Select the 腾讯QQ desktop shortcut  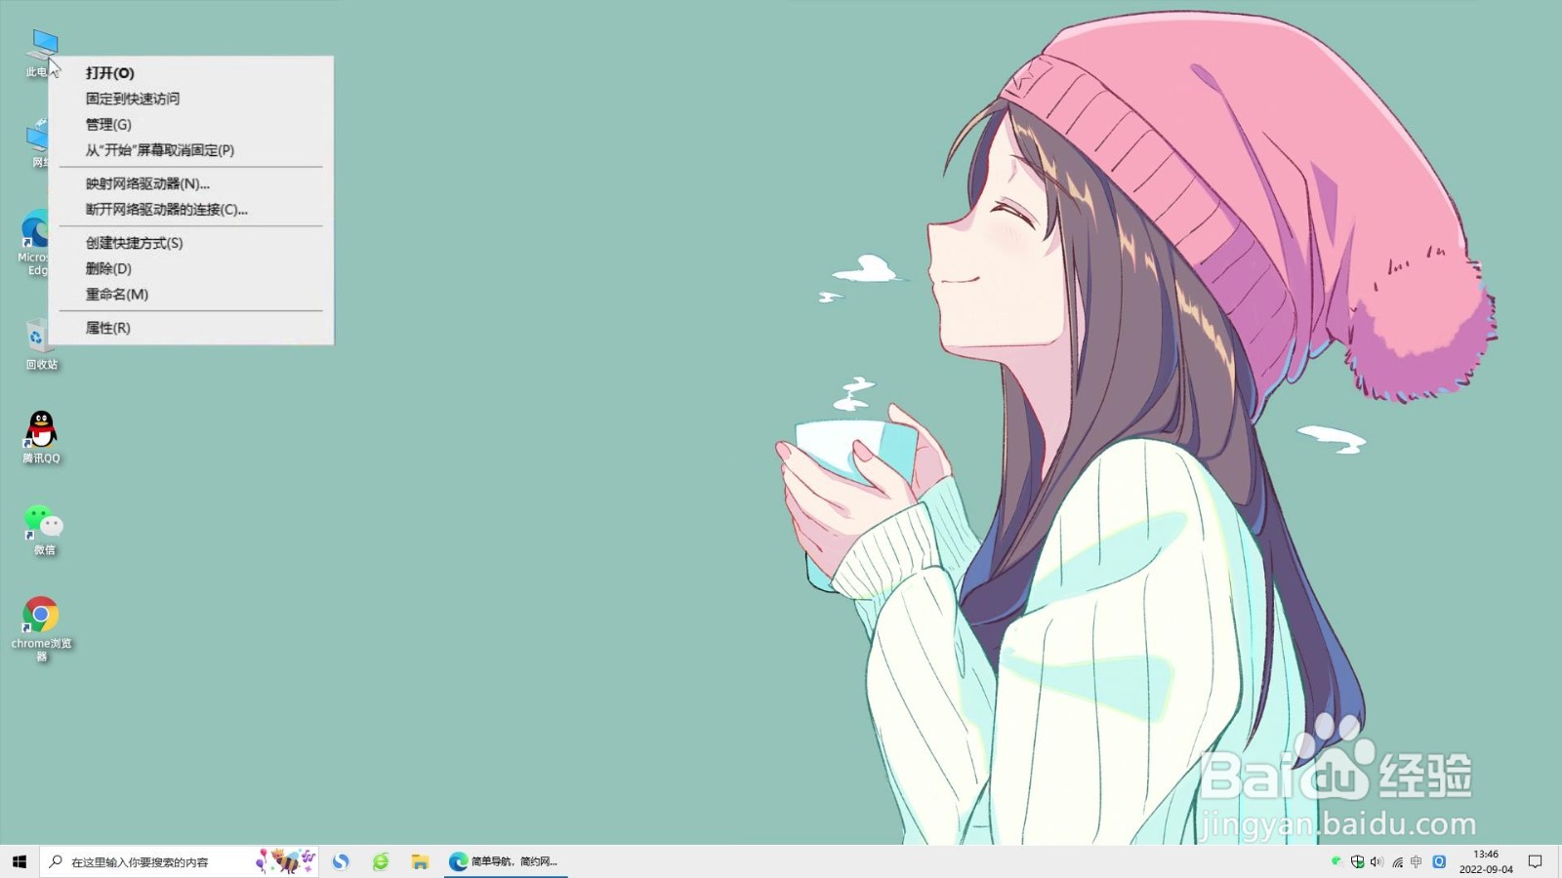[x=41, y=436]
